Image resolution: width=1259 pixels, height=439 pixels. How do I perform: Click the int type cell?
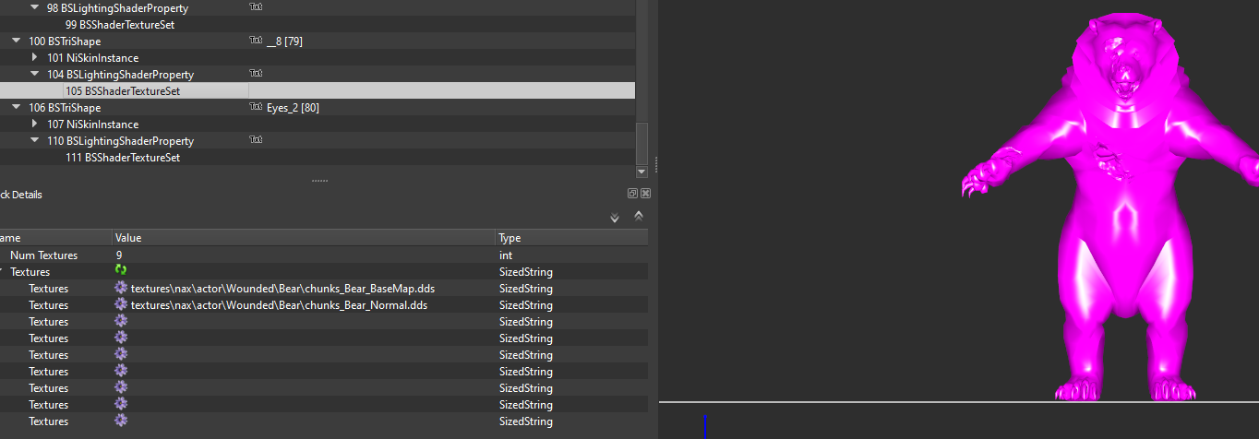pyautogui.click(x=506, y=255)
